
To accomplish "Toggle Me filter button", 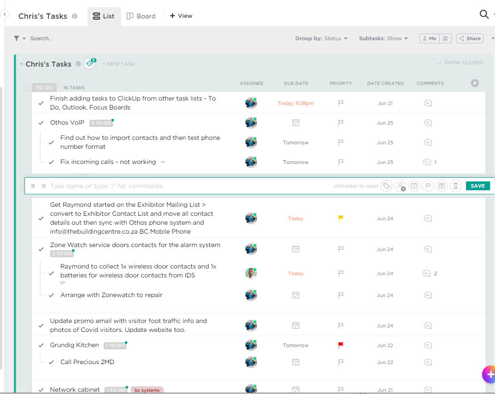I will [429, 38].
